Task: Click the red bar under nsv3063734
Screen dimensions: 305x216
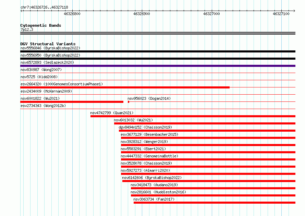Action: coord(215,203)
